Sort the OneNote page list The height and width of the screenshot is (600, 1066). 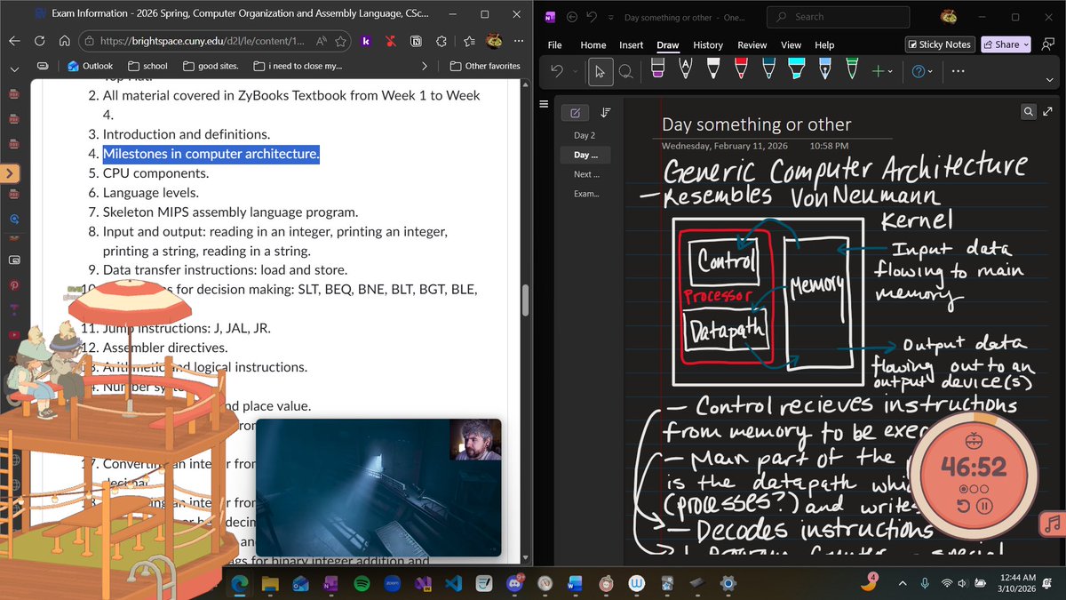(x=606, y=113)
